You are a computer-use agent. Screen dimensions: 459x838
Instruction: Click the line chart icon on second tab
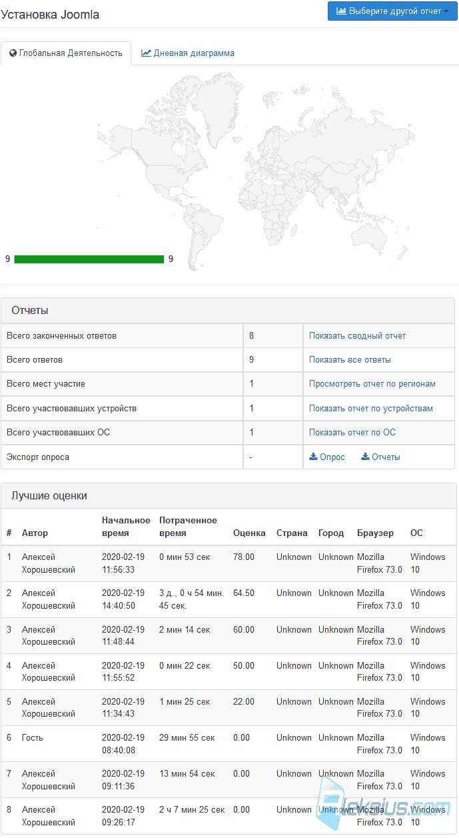point(146,53)
